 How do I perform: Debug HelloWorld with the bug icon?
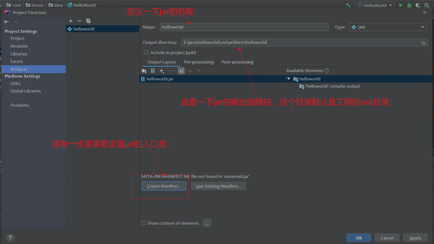tap(409, 5)
